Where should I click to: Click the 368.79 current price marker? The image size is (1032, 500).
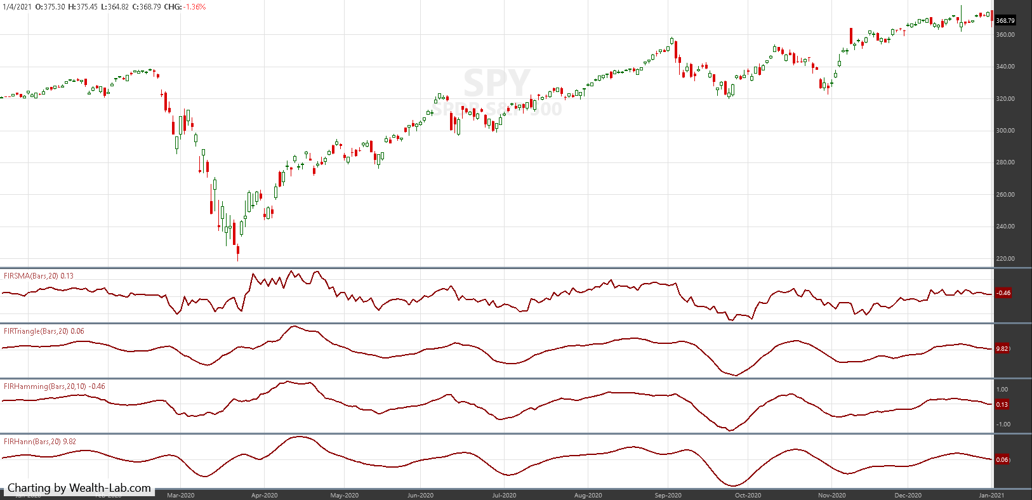point(1005,21)
